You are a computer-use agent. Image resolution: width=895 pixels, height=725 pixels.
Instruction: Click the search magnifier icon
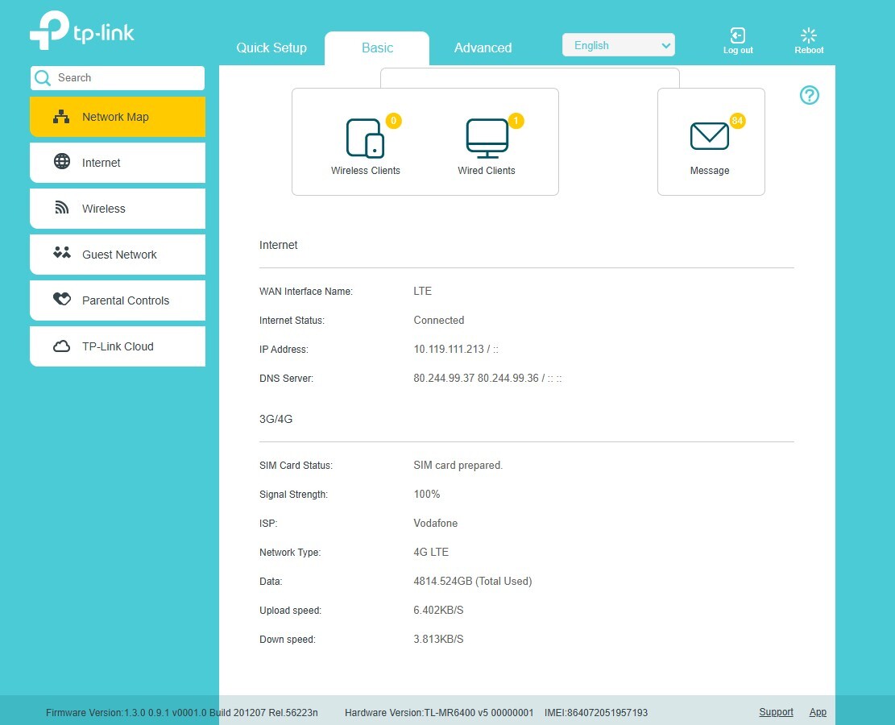pos(43,77)
